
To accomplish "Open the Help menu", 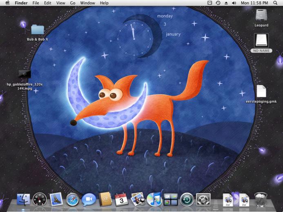I will click(x=104, y=3).
